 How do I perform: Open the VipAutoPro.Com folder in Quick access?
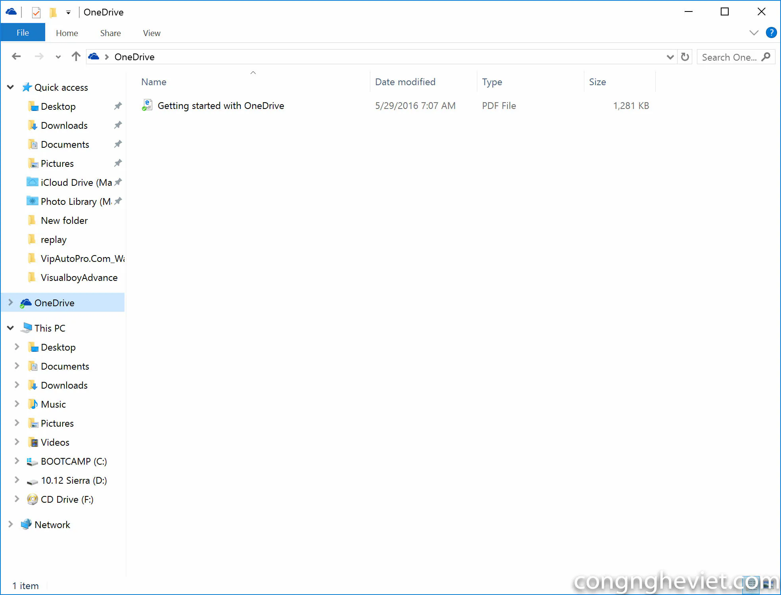82,259
